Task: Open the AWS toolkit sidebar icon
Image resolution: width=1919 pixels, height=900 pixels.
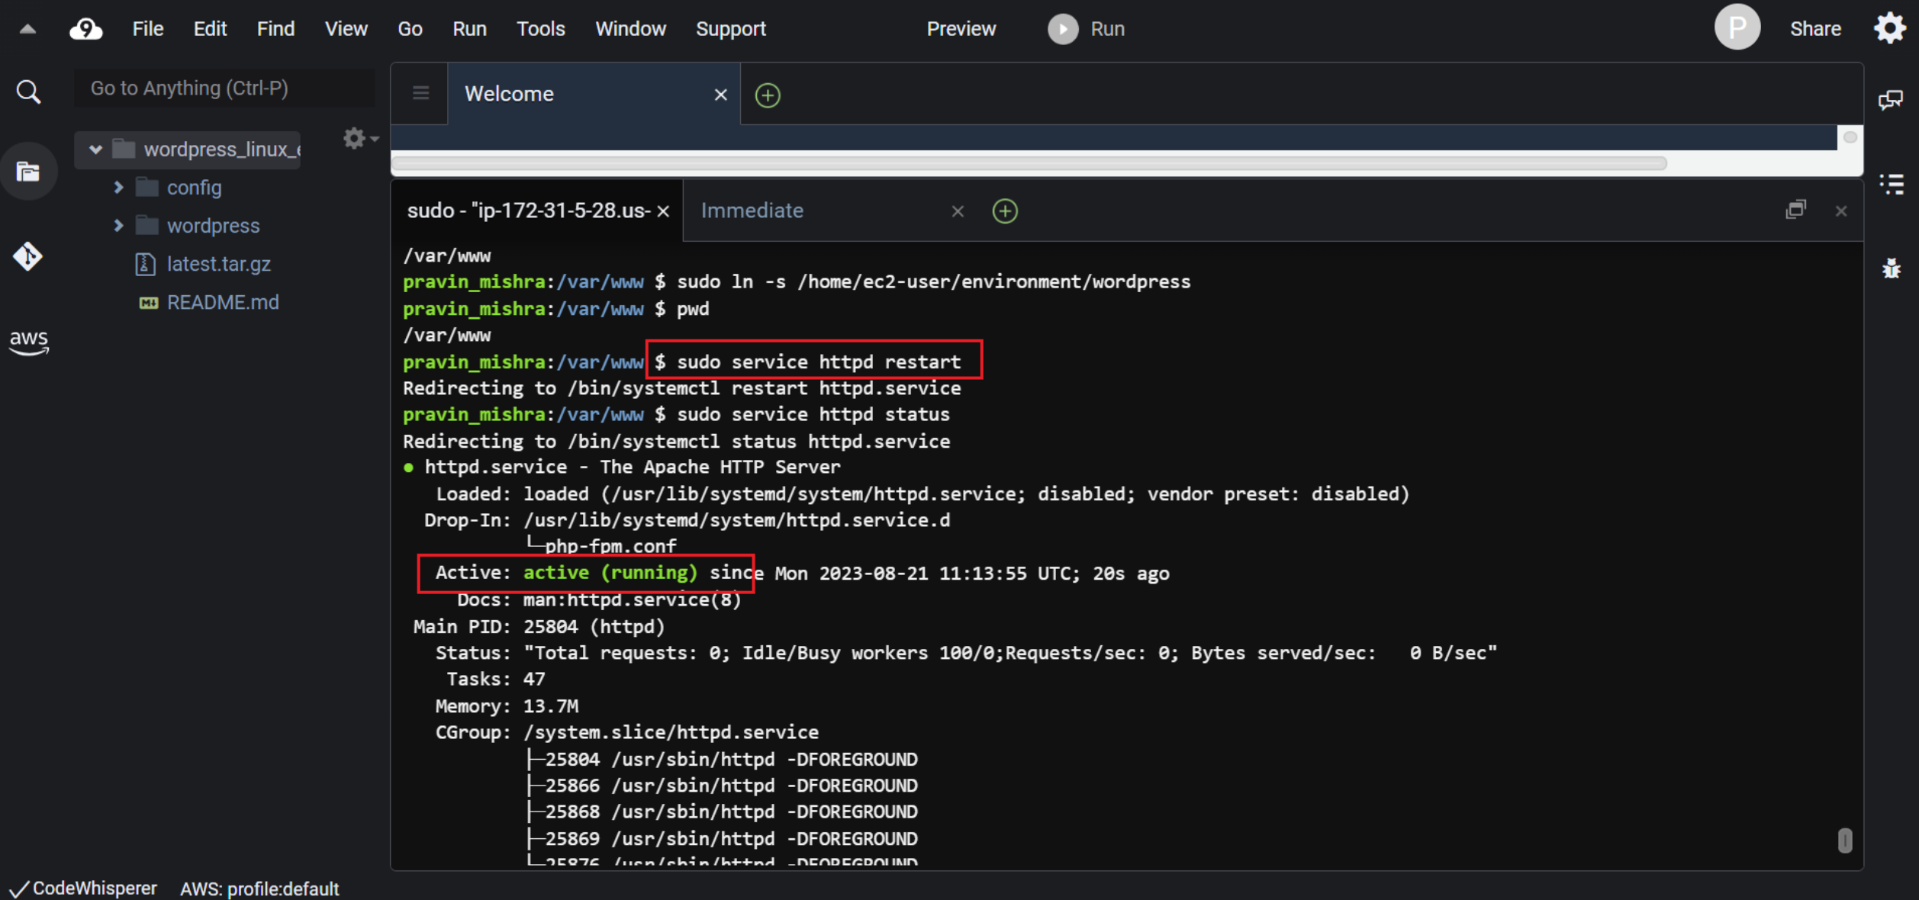Action: tap(28, 342)
